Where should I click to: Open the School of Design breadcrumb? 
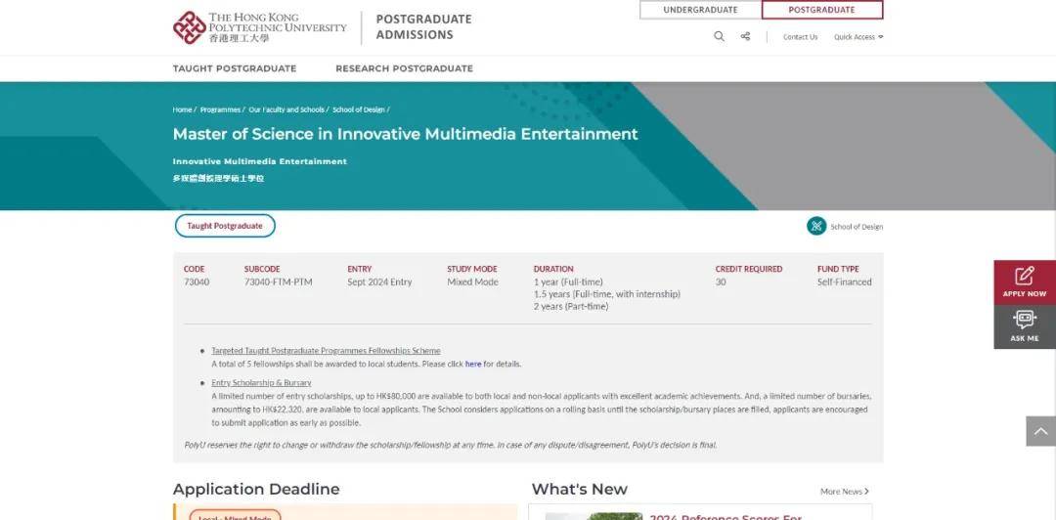coord(358,109)
